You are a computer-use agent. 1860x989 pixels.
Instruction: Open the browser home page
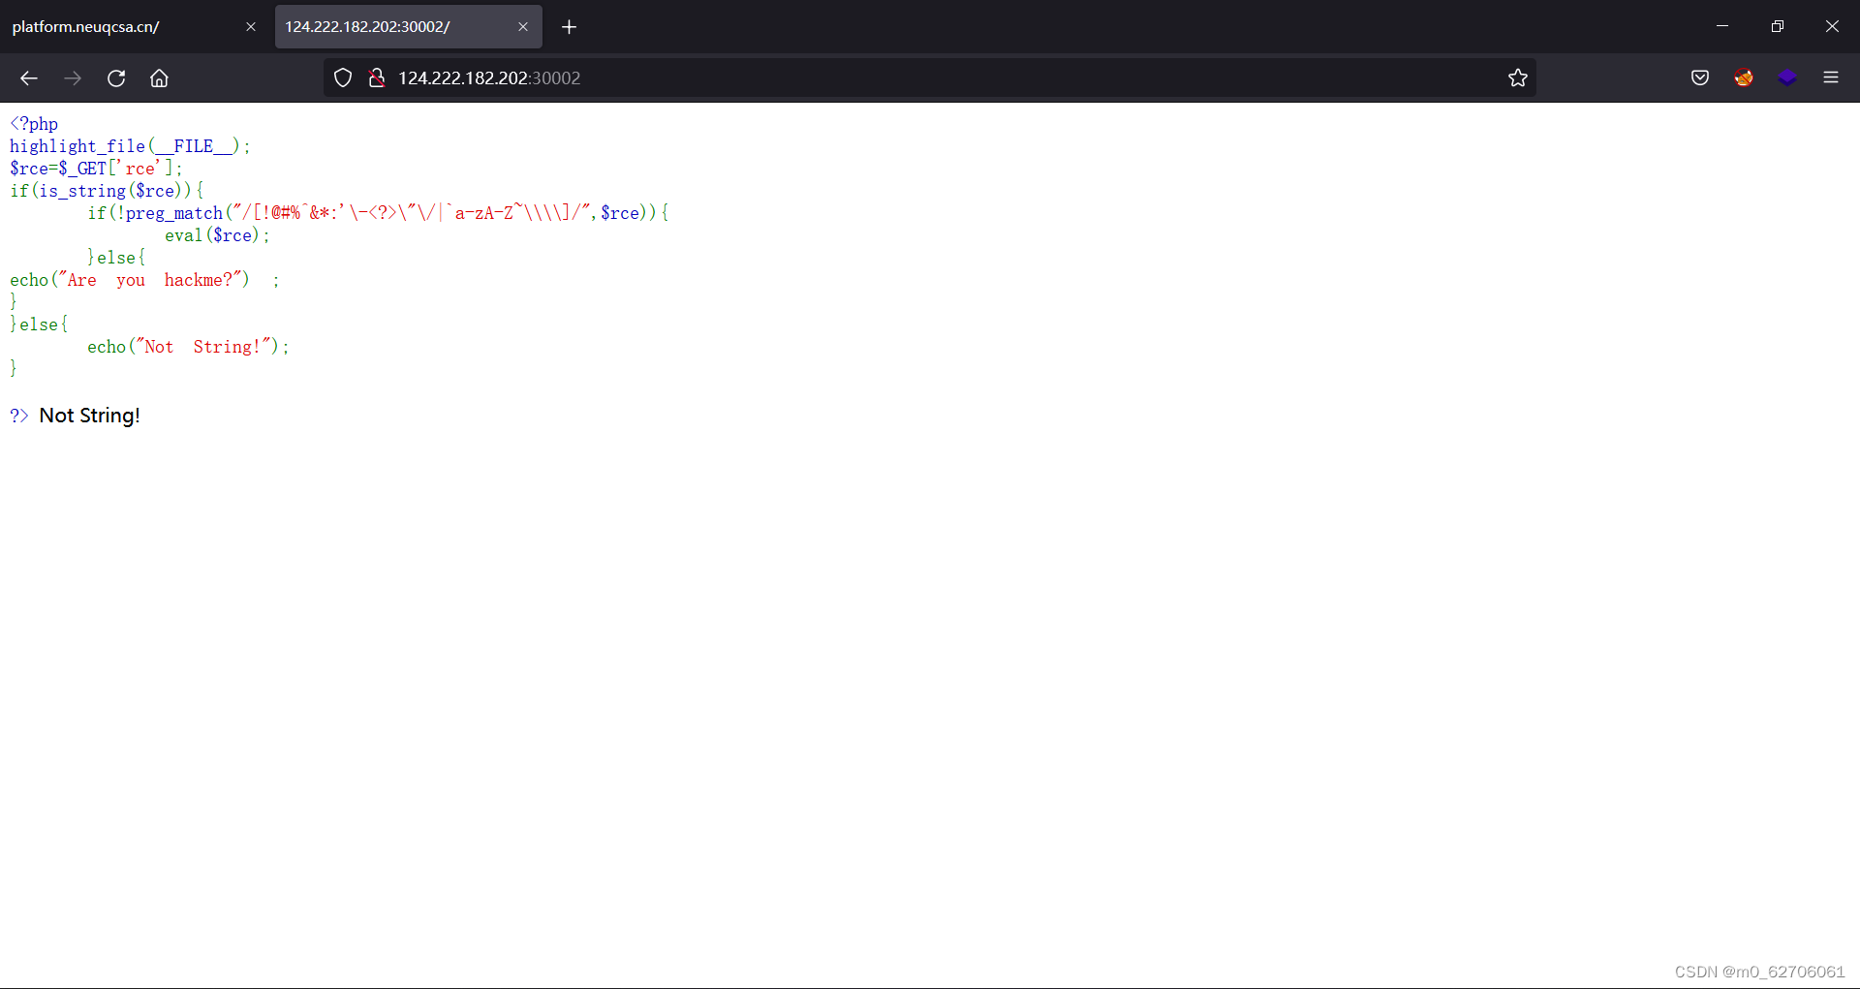(x=160, y=78)
